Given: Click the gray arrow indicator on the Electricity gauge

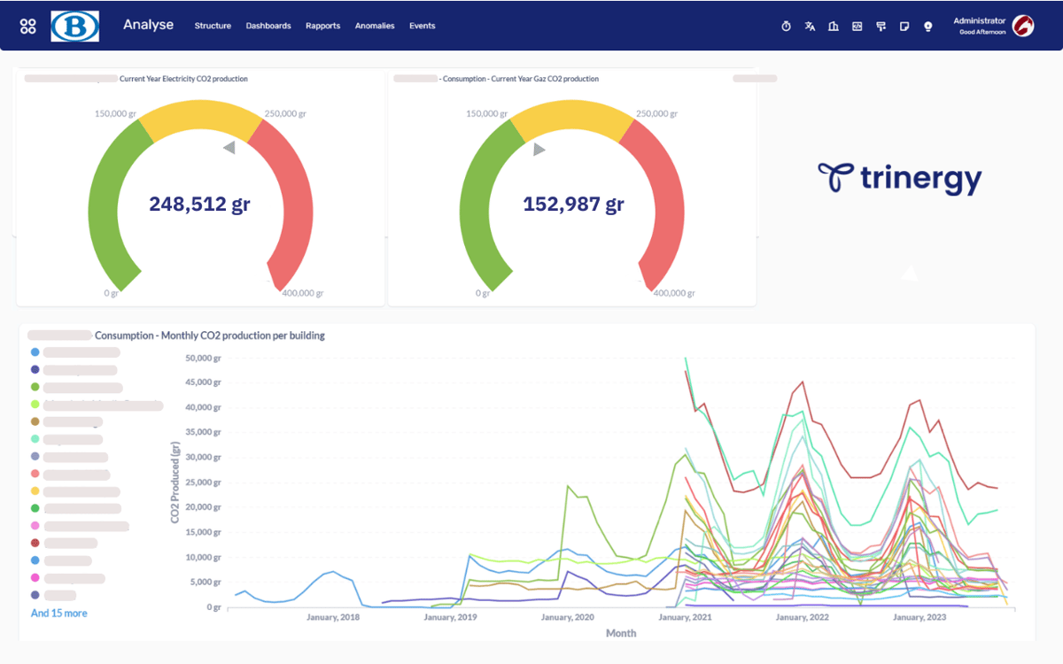Looking at the screenshot, I should point(230,147).
